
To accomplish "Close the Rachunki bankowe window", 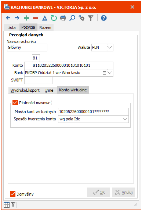I will 132,7.
